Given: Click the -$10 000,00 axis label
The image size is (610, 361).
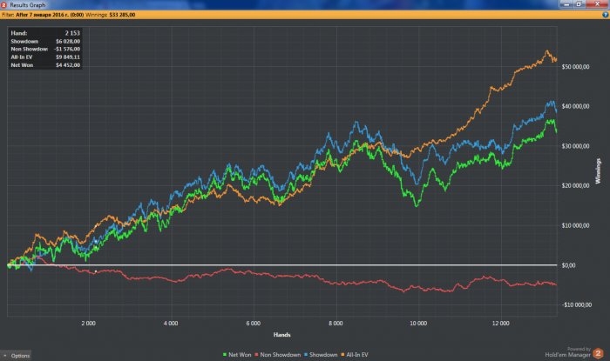Looking at the screenshot, I should (x=576, y=305).
